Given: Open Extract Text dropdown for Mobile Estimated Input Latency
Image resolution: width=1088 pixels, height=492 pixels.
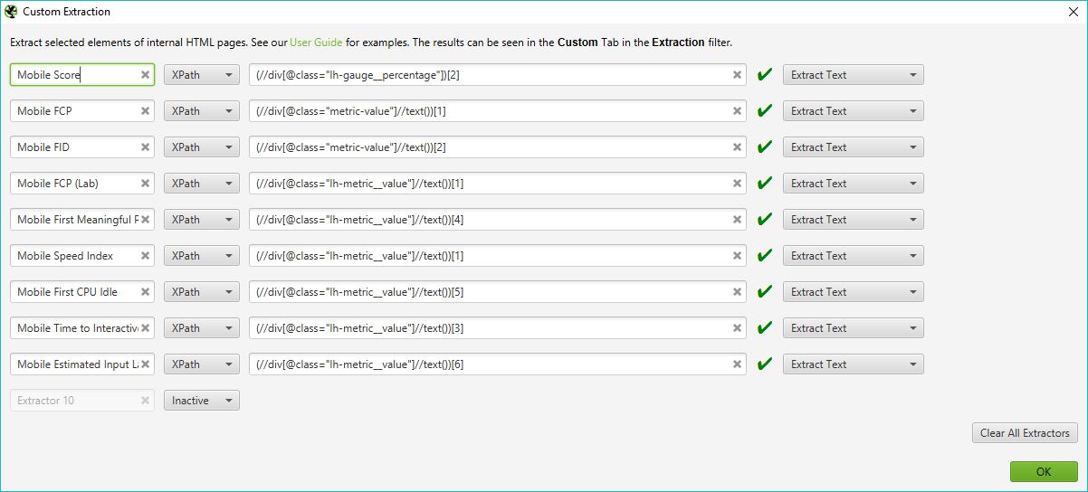Looking at the screenshot, I should pyautogui.click(x=853, y=364).
